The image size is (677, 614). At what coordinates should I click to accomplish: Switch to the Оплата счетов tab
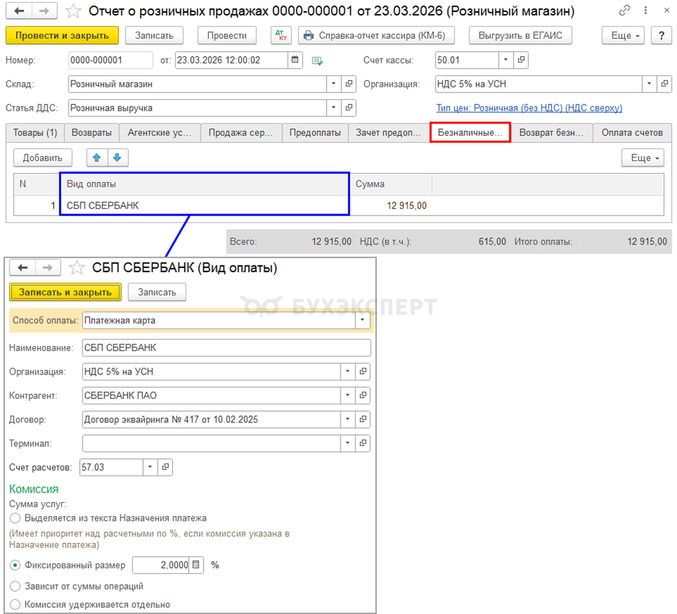point(632,132)
